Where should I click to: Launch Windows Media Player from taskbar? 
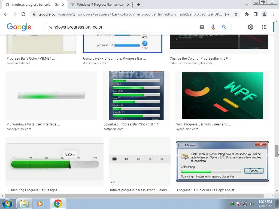click(x=41, y=204)
